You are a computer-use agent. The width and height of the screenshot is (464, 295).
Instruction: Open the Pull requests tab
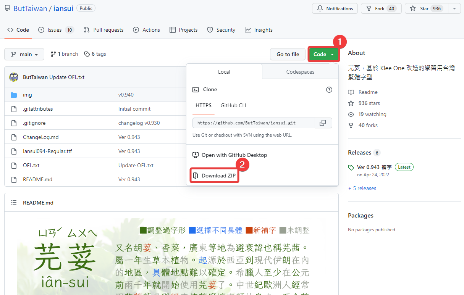[103, 30]
